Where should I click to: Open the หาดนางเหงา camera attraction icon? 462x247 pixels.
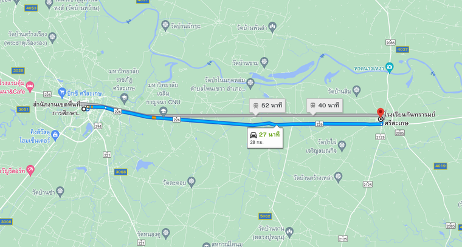point(390,68)
